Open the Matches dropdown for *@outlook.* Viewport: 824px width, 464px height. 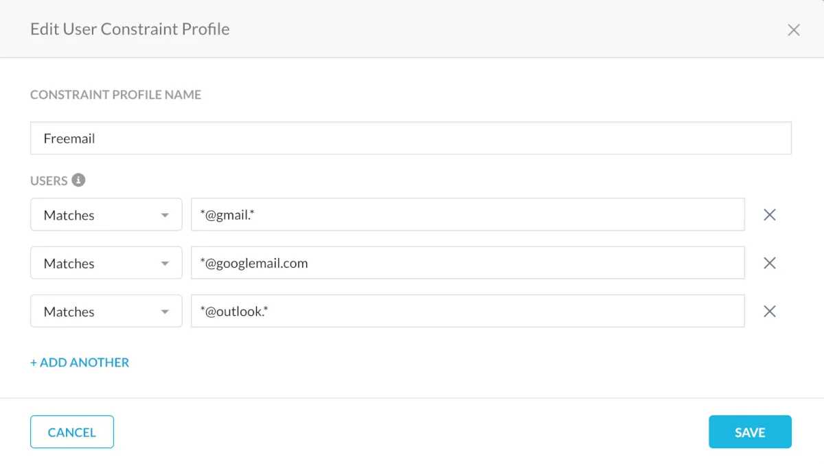106,312
